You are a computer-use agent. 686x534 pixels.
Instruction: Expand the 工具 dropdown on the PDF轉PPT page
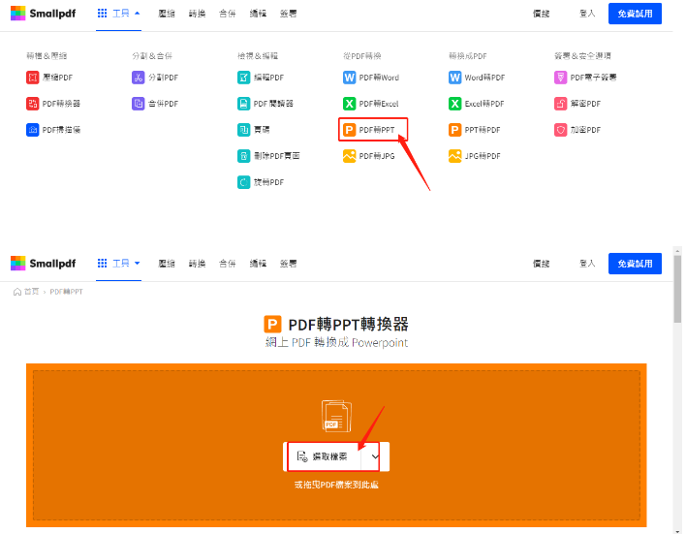(137, 263)
